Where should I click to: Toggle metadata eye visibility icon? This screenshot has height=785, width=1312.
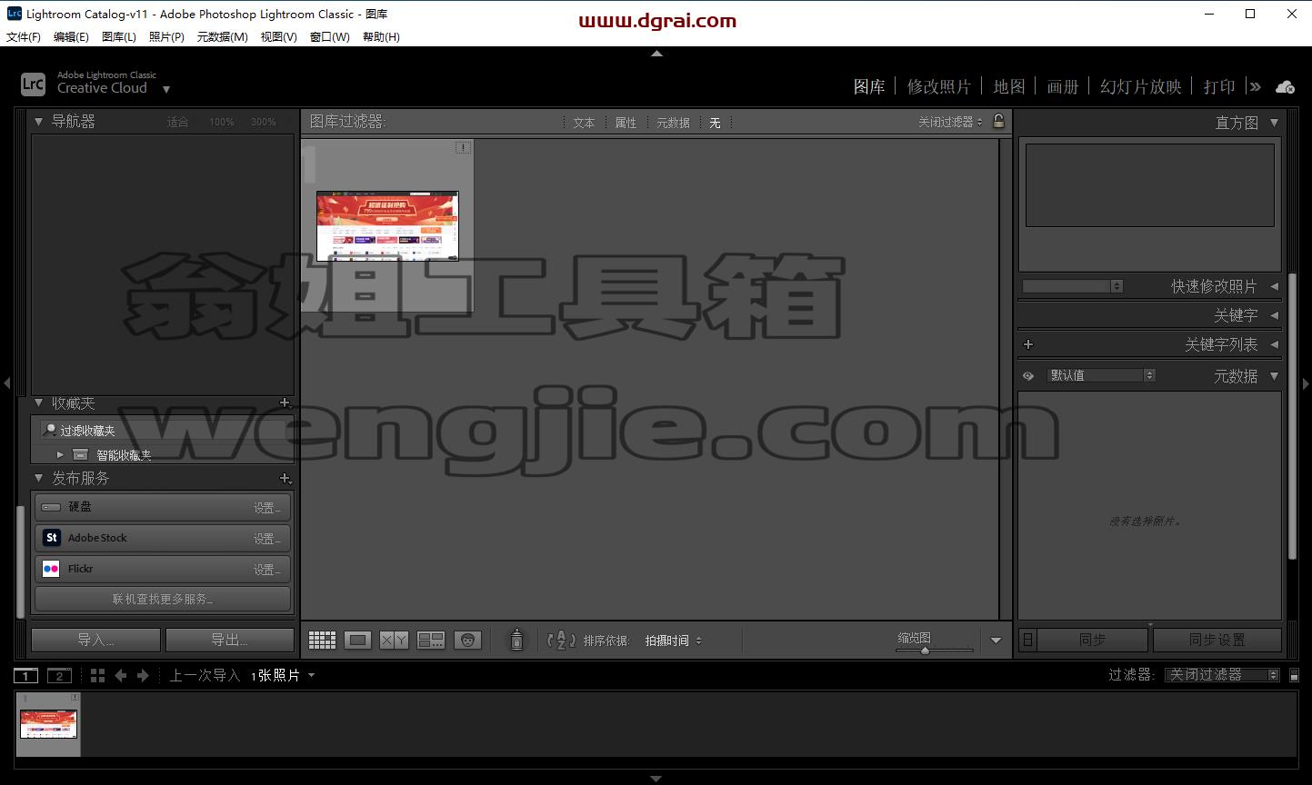(1028, 375)
